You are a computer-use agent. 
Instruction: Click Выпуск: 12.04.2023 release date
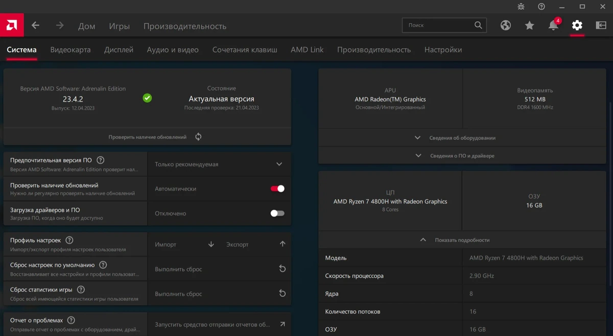point(73,108)
